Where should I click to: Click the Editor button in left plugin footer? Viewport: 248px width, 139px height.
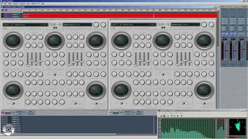coord(30,112)
